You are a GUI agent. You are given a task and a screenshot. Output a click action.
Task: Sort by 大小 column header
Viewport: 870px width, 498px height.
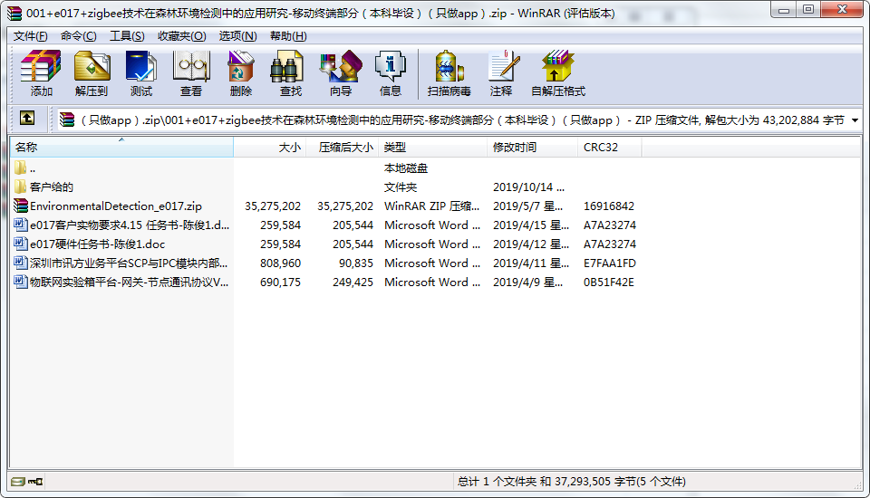coord(270,147)
